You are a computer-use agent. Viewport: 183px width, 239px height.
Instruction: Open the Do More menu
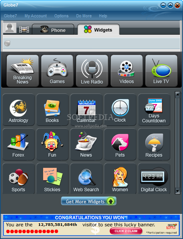[x=84, y=16]
